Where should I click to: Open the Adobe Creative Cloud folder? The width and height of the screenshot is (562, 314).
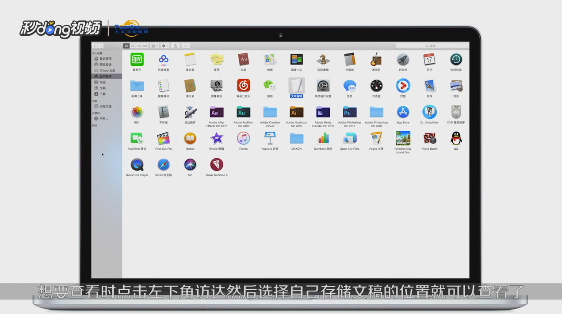tap(270, 112)
